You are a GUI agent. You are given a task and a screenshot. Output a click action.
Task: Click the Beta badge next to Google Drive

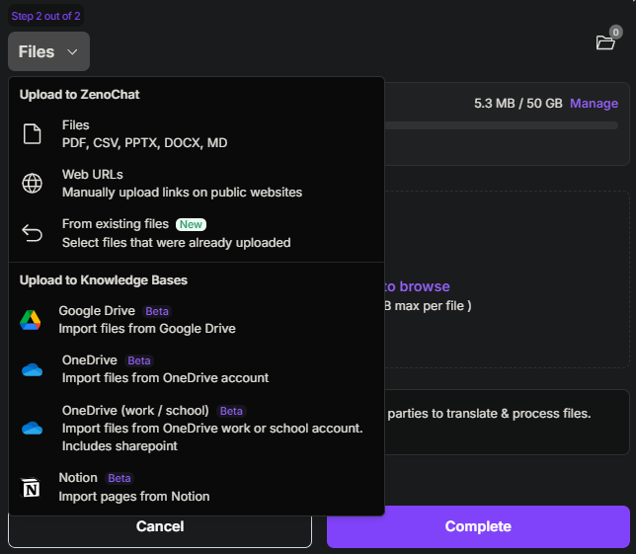157,311
